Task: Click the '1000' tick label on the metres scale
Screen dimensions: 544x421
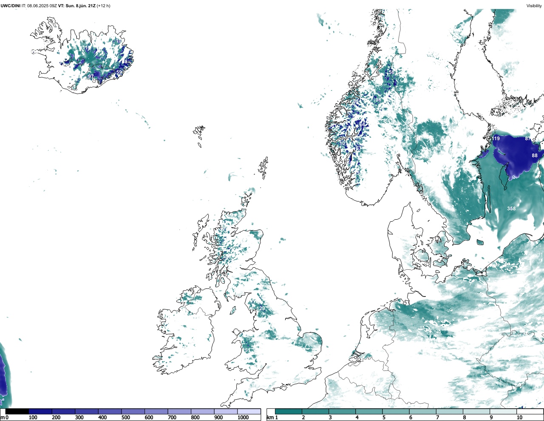Action: pyautogui.click(x=243, y=418)
